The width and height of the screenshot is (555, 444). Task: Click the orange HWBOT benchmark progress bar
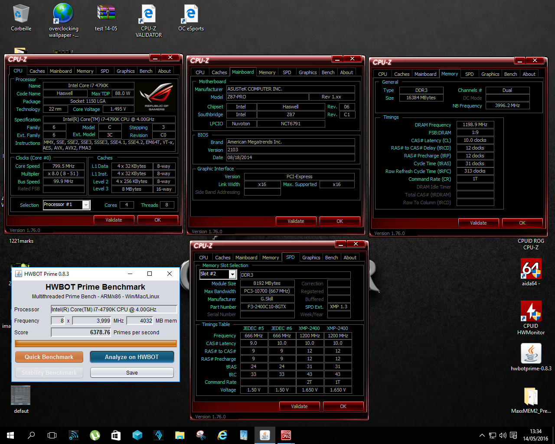pos(96,343)
